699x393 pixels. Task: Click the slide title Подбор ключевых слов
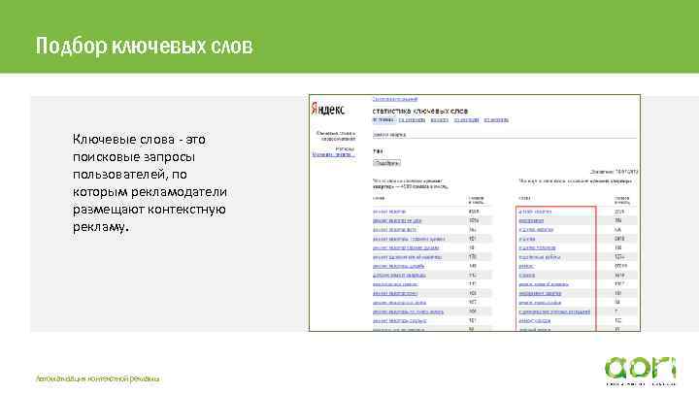click(x=145, y=46)
